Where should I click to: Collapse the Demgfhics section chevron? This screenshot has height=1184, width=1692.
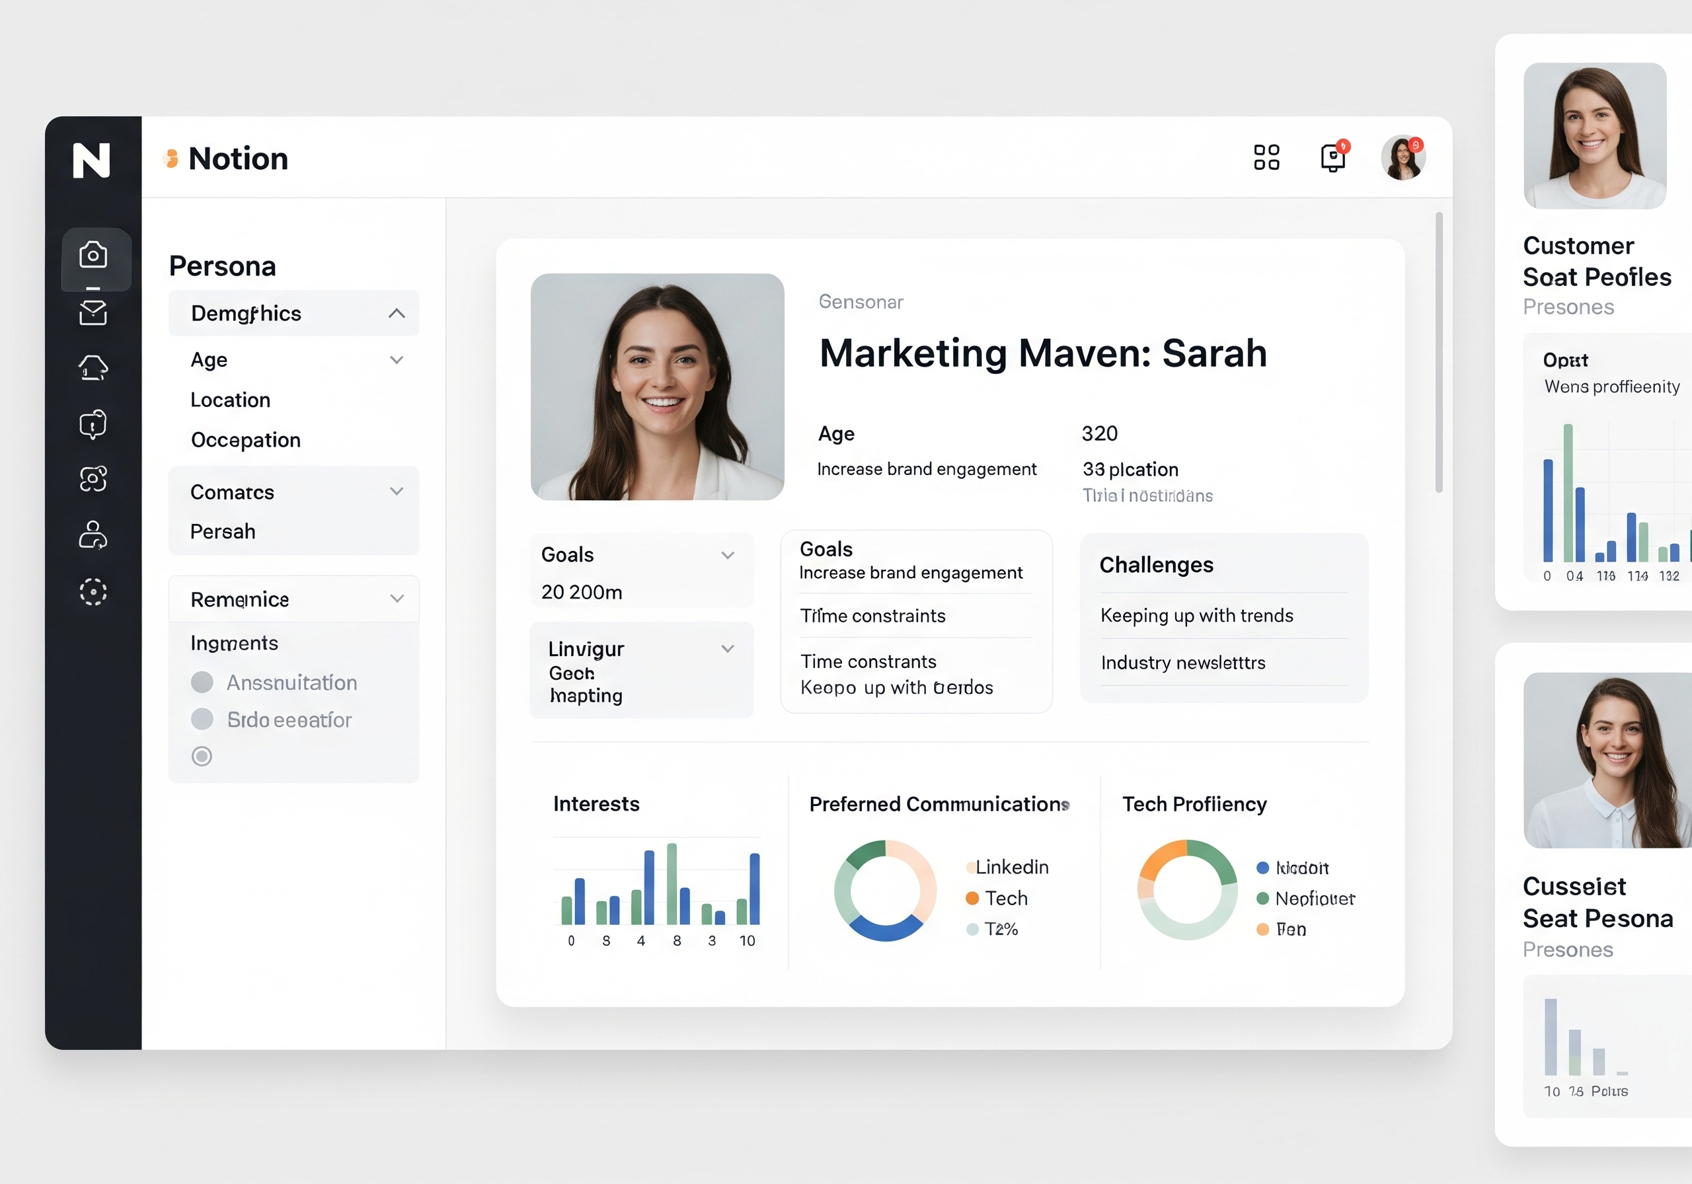click(x=397, y=313)
